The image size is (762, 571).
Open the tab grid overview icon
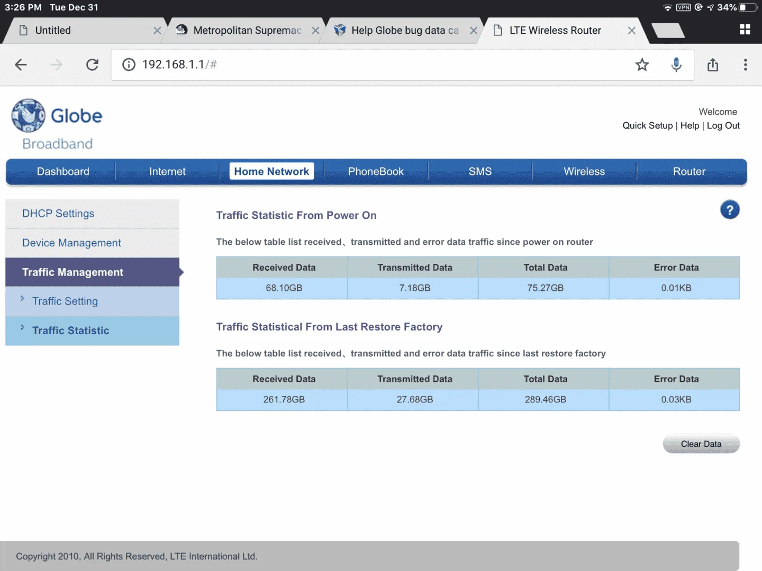745,30
